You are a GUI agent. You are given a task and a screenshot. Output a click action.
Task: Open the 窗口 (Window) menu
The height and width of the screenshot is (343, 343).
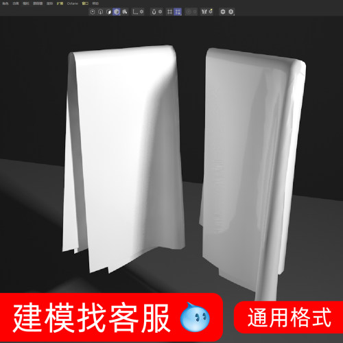pyautogui.click(x=85, y=3)
